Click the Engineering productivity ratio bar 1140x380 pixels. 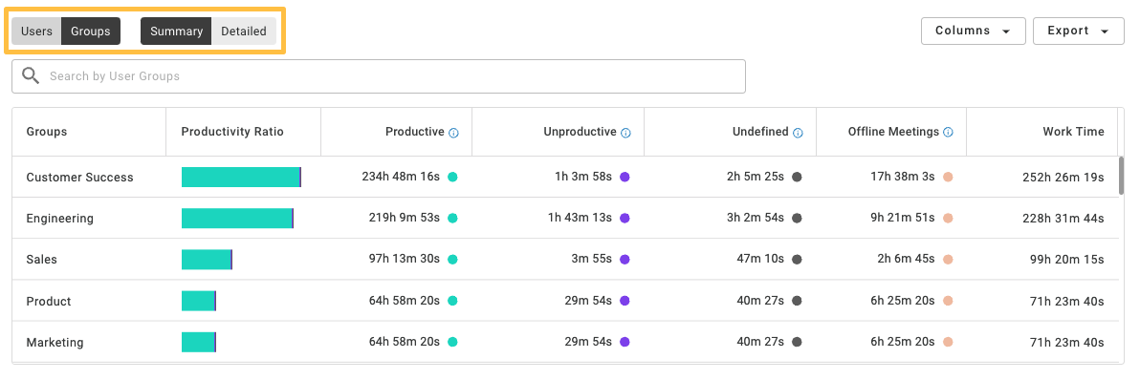click(238, 219)
